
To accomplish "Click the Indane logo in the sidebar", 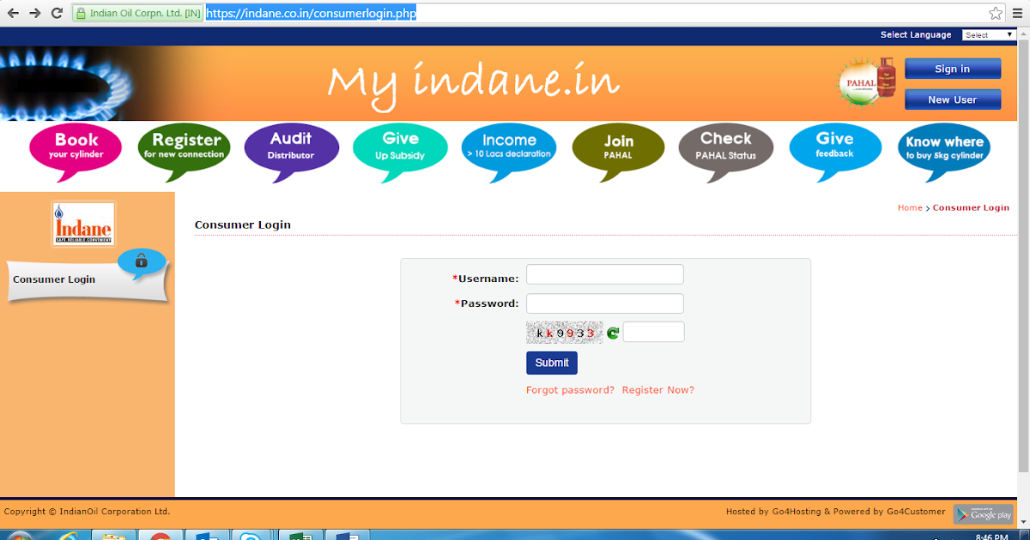I will click(83, 225).
